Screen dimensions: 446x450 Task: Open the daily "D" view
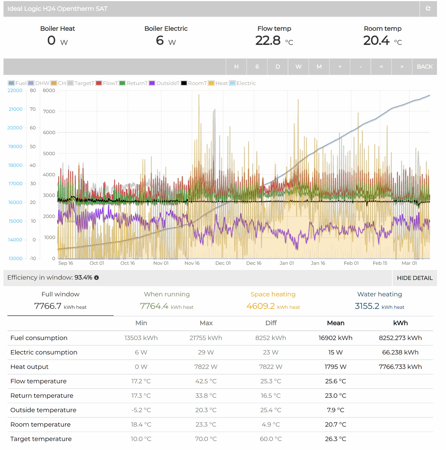pos(278,66)
